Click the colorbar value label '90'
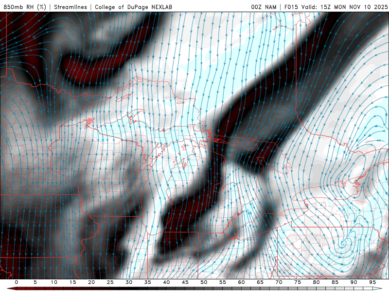Screen dimensions: 389x291 (x=354, y=282)
